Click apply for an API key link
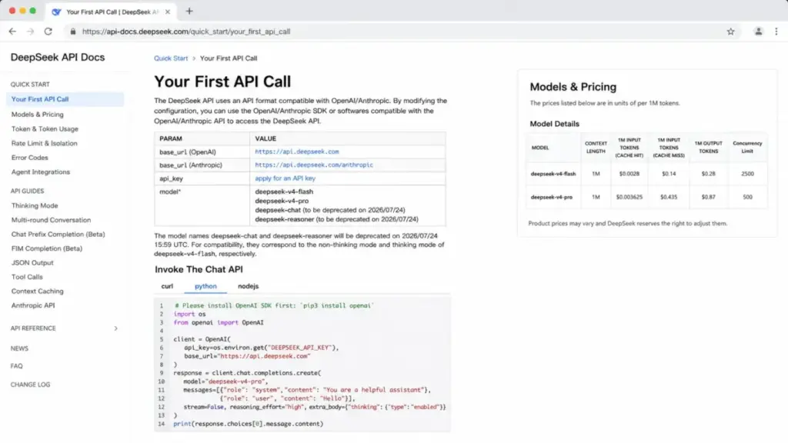The height and width of the screenshot is (443, 788). pyautogui.click(x=285, y=178)
